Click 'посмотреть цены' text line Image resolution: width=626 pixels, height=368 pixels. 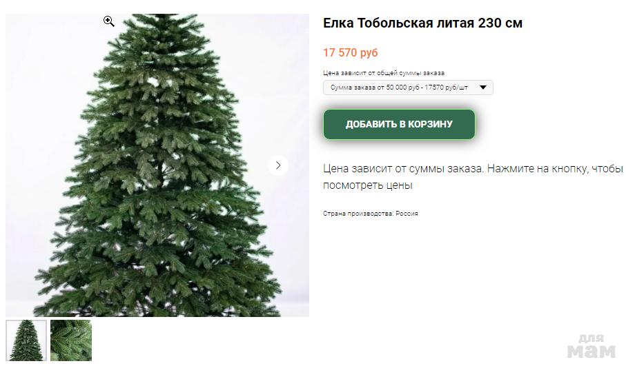coord(367,185)
